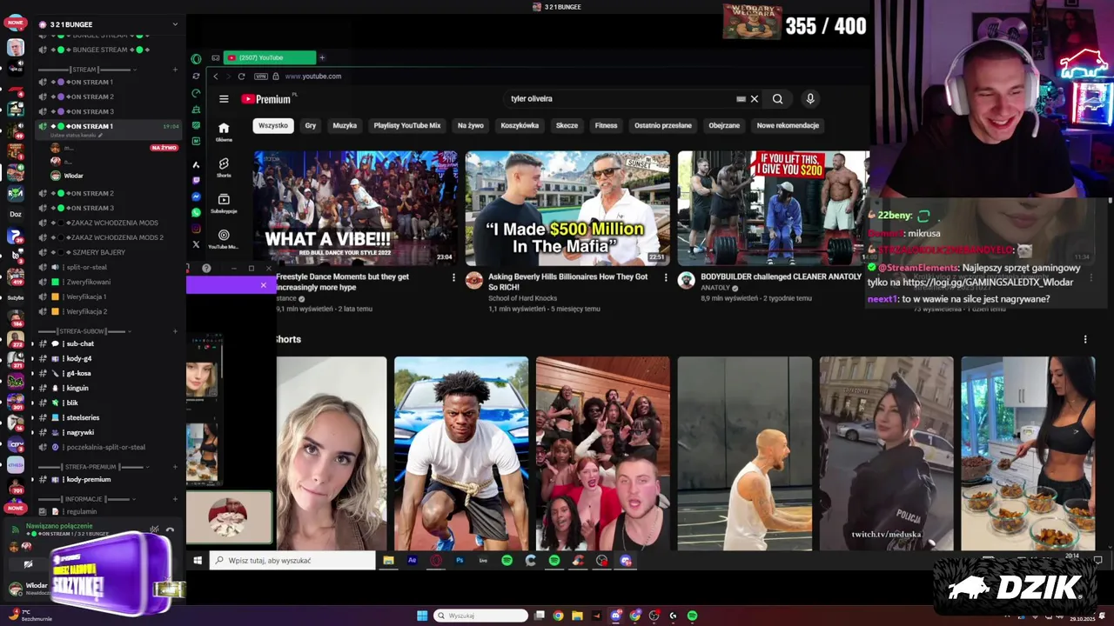Select the Na żywo filter chip
This screenshot has width=1114, height=626.
tap(471, 125)
